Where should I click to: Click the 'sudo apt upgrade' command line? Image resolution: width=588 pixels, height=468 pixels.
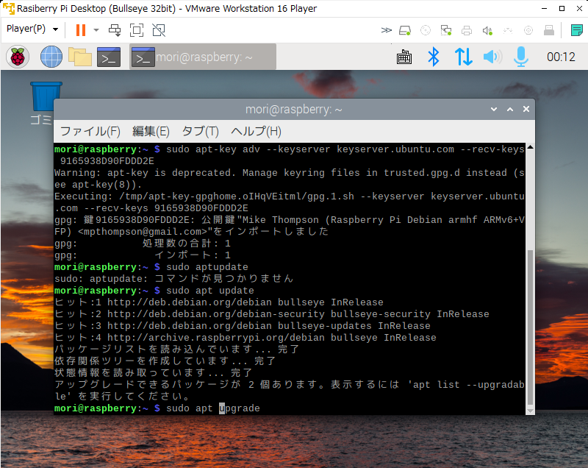(213, 408)
